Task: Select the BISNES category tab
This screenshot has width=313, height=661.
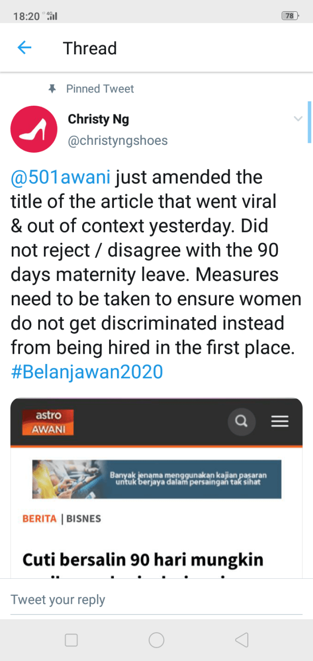Action: 84,519
